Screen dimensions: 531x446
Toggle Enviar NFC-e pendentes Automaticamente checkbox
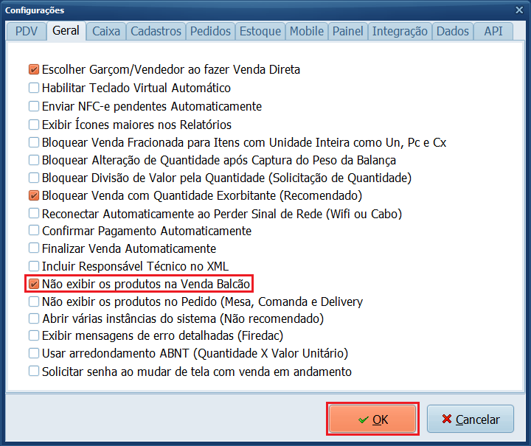(34, 106)
